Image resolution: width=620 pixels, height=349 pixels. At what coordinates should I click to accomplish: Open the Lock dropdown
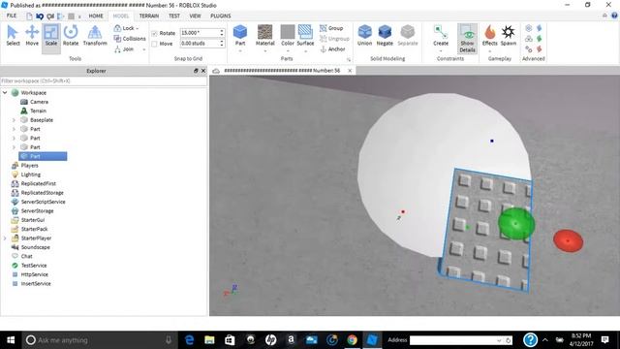[x=126, y=28]
